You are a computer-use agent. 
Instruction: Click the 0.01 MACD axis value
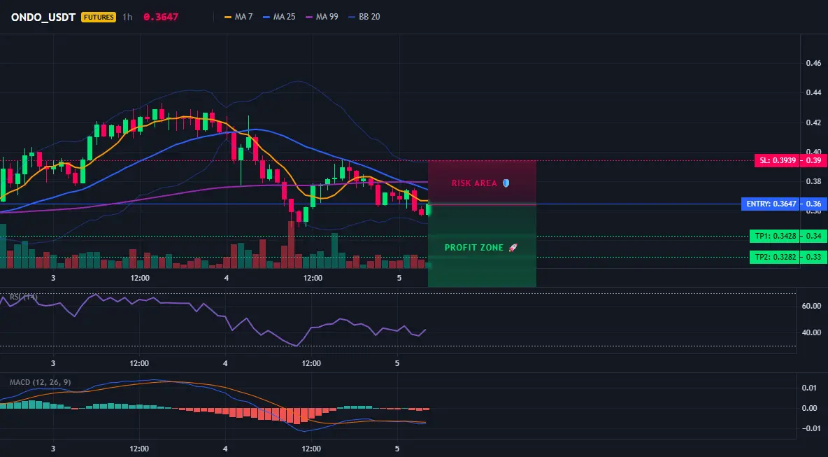pos(810,388)
